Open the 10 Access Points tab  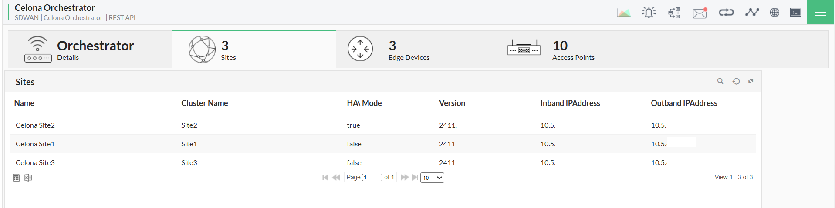pos(582,49)
